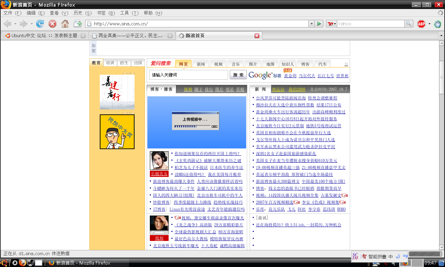This screenshot has width=445, height=267.
Task: Open the list-all-tabs dropdown arrow
Action: pos(441,35)
